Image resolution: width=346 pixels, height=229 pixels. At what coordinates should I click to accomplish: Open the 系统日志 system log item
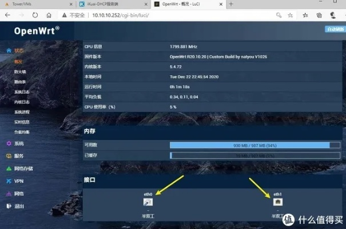[22, 92]
